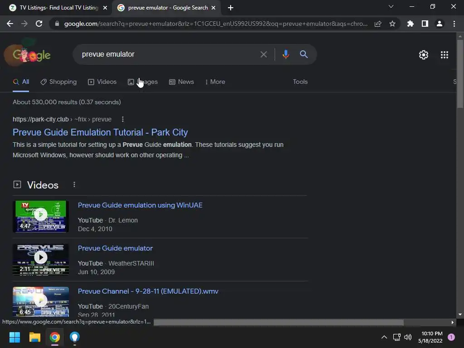The height and width of the screenshot is (348, 464).
Task: Show hidden tray icons chevron
Action: [384, 337]
